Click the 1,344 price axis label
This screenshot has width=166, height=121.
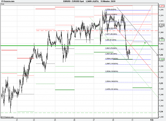tap(161, 100)
